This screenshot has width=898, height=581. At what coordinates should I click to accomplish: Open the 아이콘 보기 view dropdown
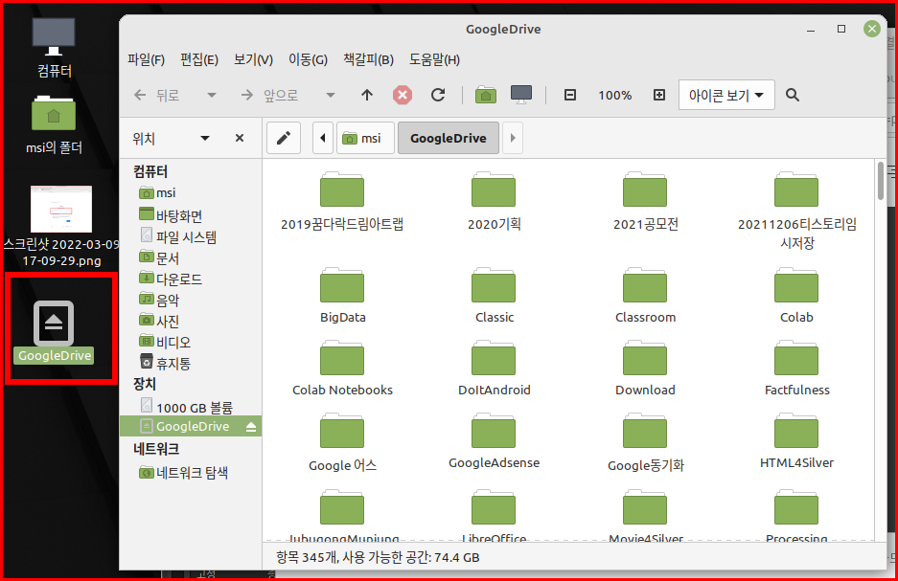[x=726, y=95]
